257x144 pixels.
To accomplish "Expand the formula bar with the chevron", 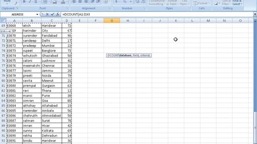I will [255, 14].
